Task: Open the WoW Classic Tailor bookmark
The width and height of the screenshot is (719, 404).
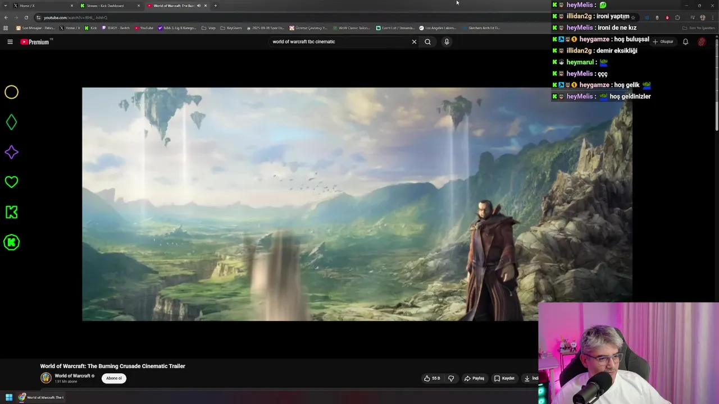Action: [351, 28]
